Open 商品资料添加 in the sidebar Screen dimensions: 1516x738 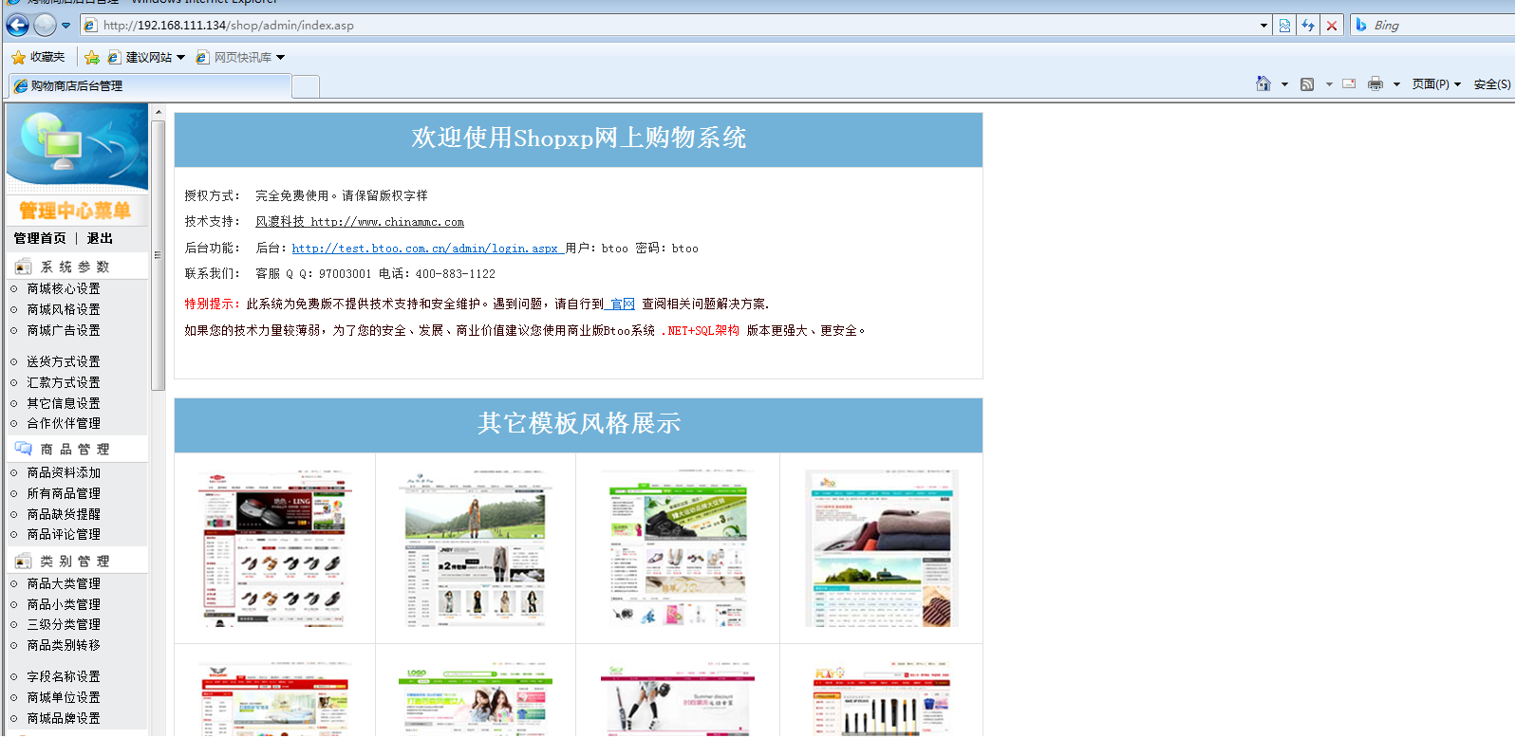click(x=64, y=472)
